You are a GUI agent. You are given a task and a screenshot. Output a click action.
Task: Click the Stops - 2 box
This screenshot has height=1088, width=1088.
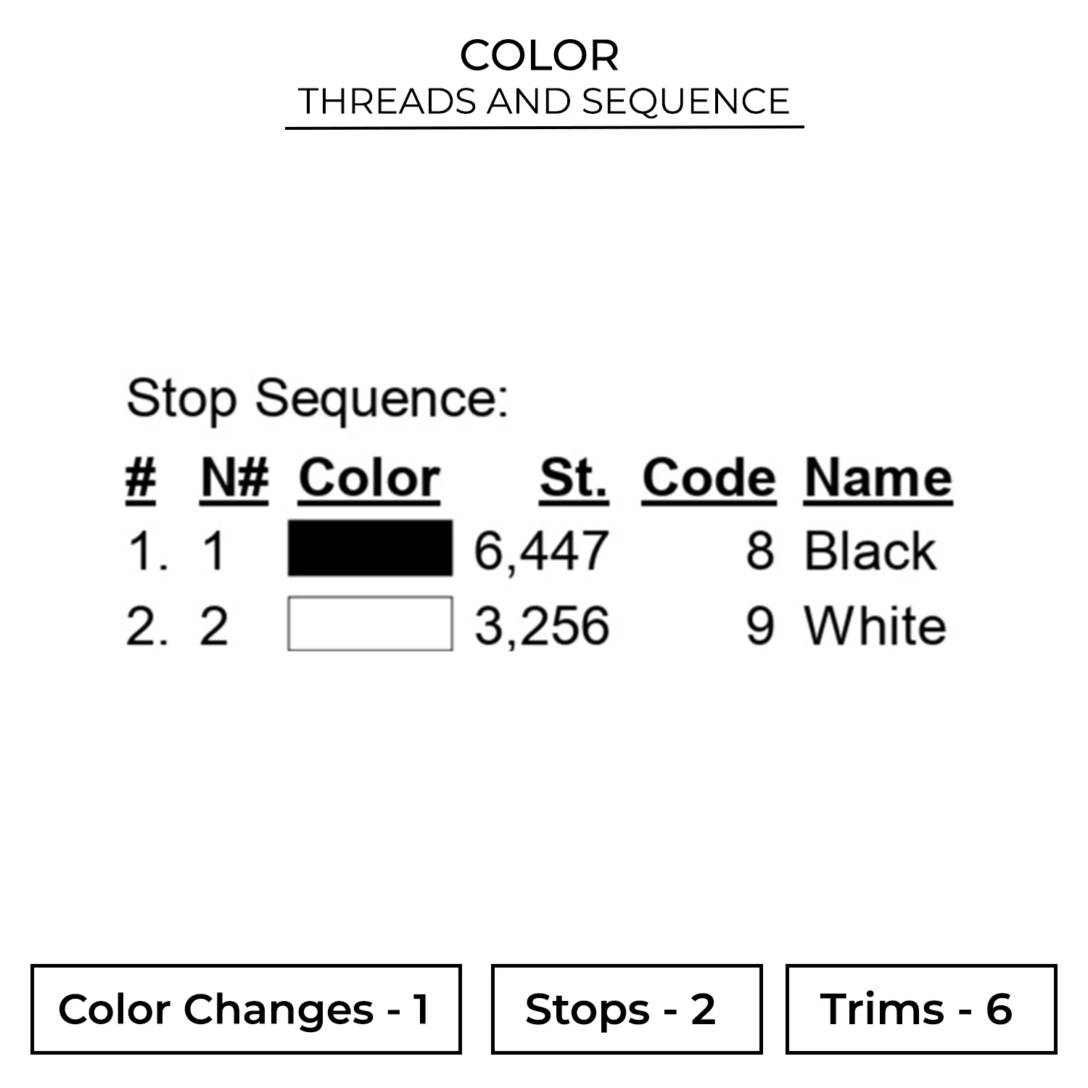(x=627, y=1009)
